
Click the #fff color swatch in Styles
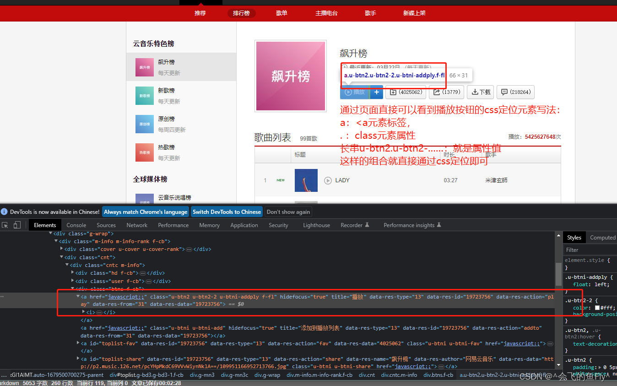click(597, 308)
